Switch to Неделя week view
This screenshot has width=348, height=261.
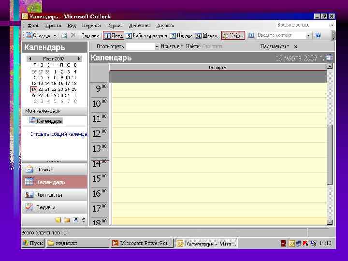[x=181, y=35]
